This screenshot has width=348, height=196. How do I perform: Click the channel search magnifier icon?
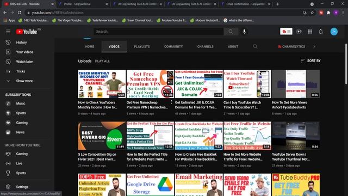point(255,46)
